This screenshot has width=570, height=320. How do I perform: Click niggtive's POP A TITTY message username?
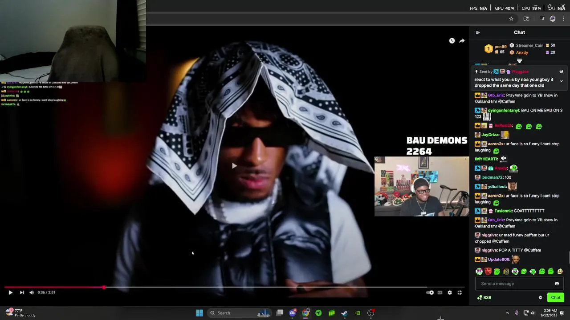[489, 250]
